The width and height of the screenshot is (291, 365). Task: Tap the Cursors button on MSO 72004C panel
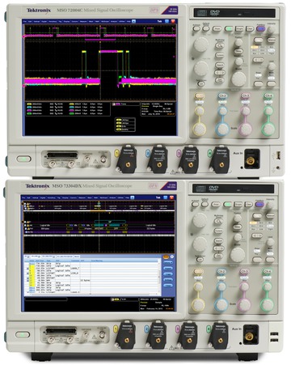click(x=220, y=55)
